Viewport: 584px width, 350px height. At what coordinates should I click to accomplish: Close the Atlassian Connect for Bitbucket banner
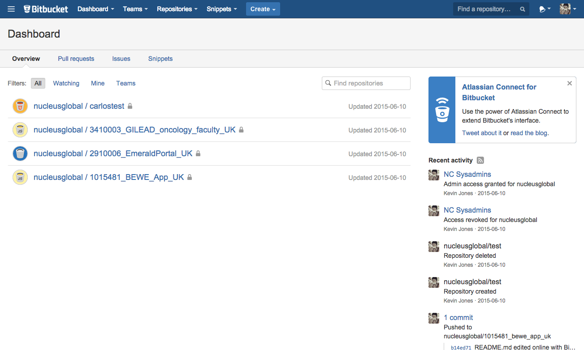pyautogui.click(x=570, y=83)
